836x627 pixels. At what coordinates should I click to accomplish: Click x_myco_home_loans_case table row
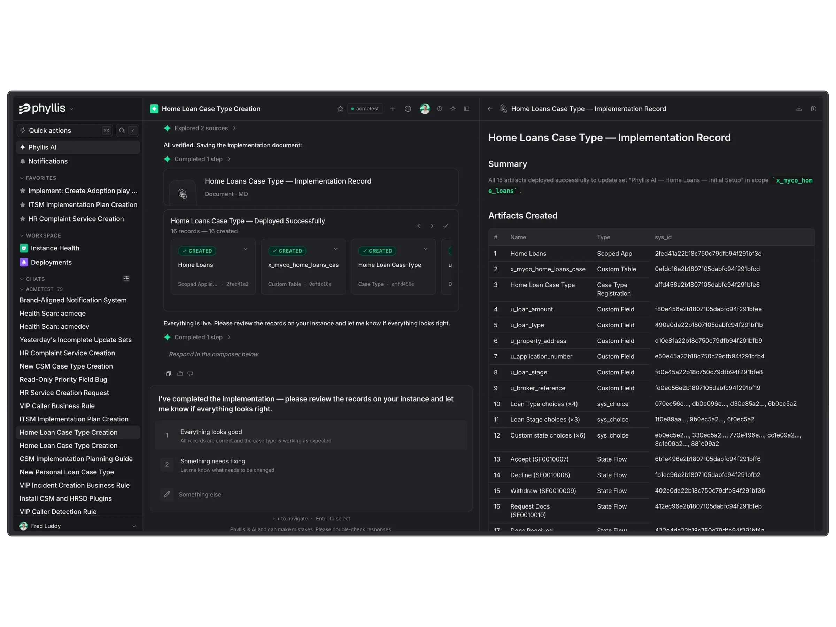pyautogui.click(x=652, y=269)
